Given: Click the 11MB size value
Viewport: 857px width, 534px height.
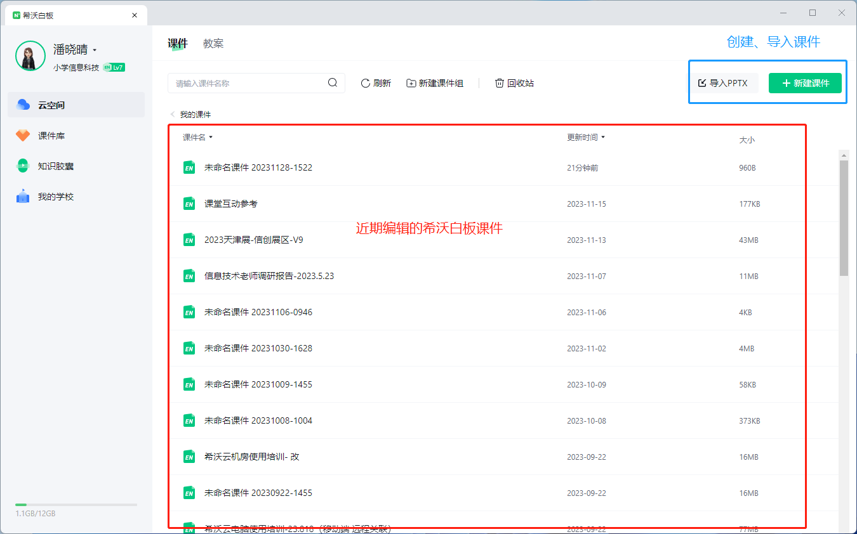Looking at the screenshot, I should click(748, 277).
